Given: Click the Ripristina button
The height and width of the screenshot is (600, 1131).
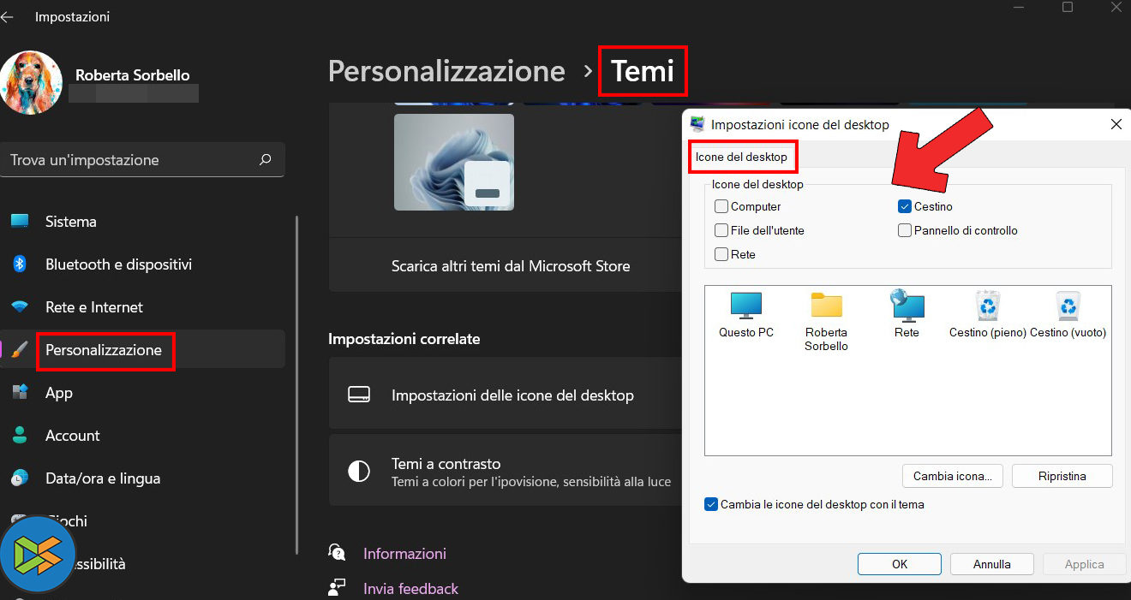Looking at the screenshot, I should pos(1062,476).
